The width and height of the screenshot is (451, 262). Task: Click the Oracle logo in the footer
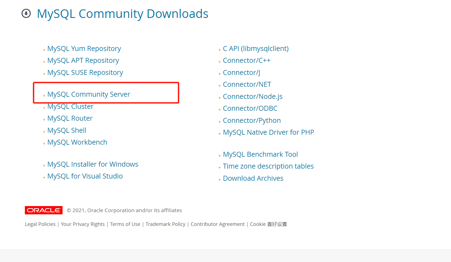[43, 210]
